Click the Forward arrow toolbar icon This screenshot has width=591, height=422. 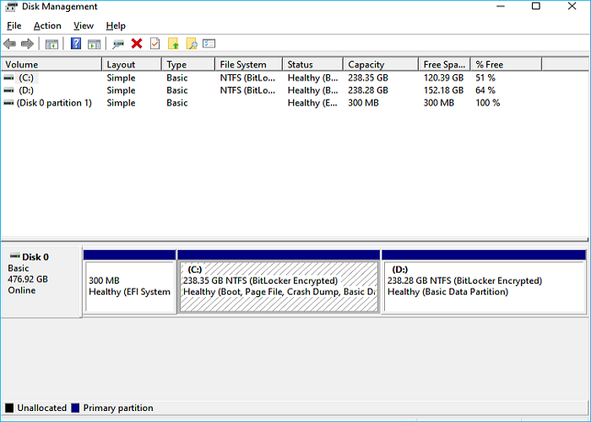[x=27, y=44]
